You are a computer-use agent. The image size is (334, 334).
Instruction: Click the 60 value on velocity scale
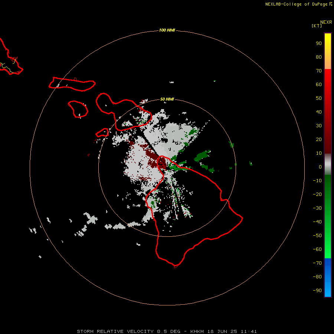(x=319, y=84)
